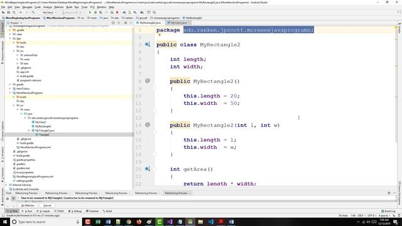
Task: Toggle the filter icon in refactoring preview panel
Action: pos(13,198)
